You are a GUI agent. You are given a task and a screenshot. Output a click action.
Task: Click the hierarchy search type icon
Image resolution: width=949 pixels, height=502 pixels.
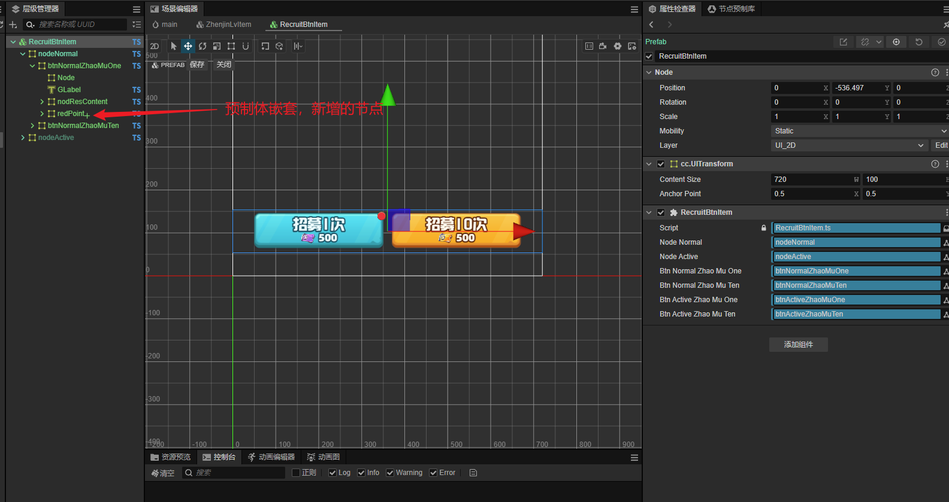30,25
